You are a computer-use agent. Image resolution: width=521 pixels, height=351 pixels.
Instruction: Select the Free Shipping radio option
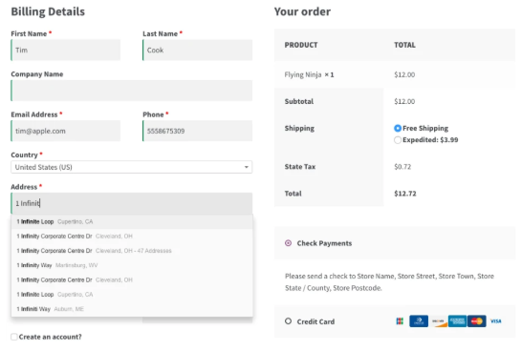[x=398, y=128]
